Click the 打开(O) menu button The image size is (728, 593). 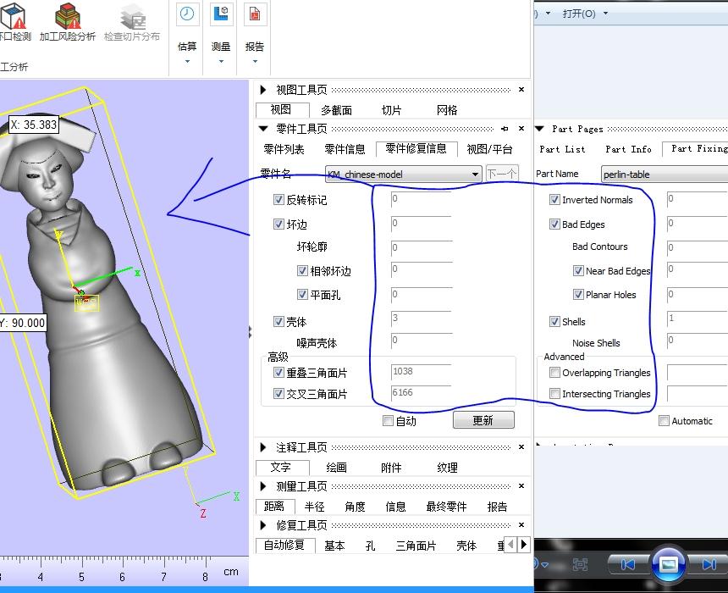click(579, 14)
